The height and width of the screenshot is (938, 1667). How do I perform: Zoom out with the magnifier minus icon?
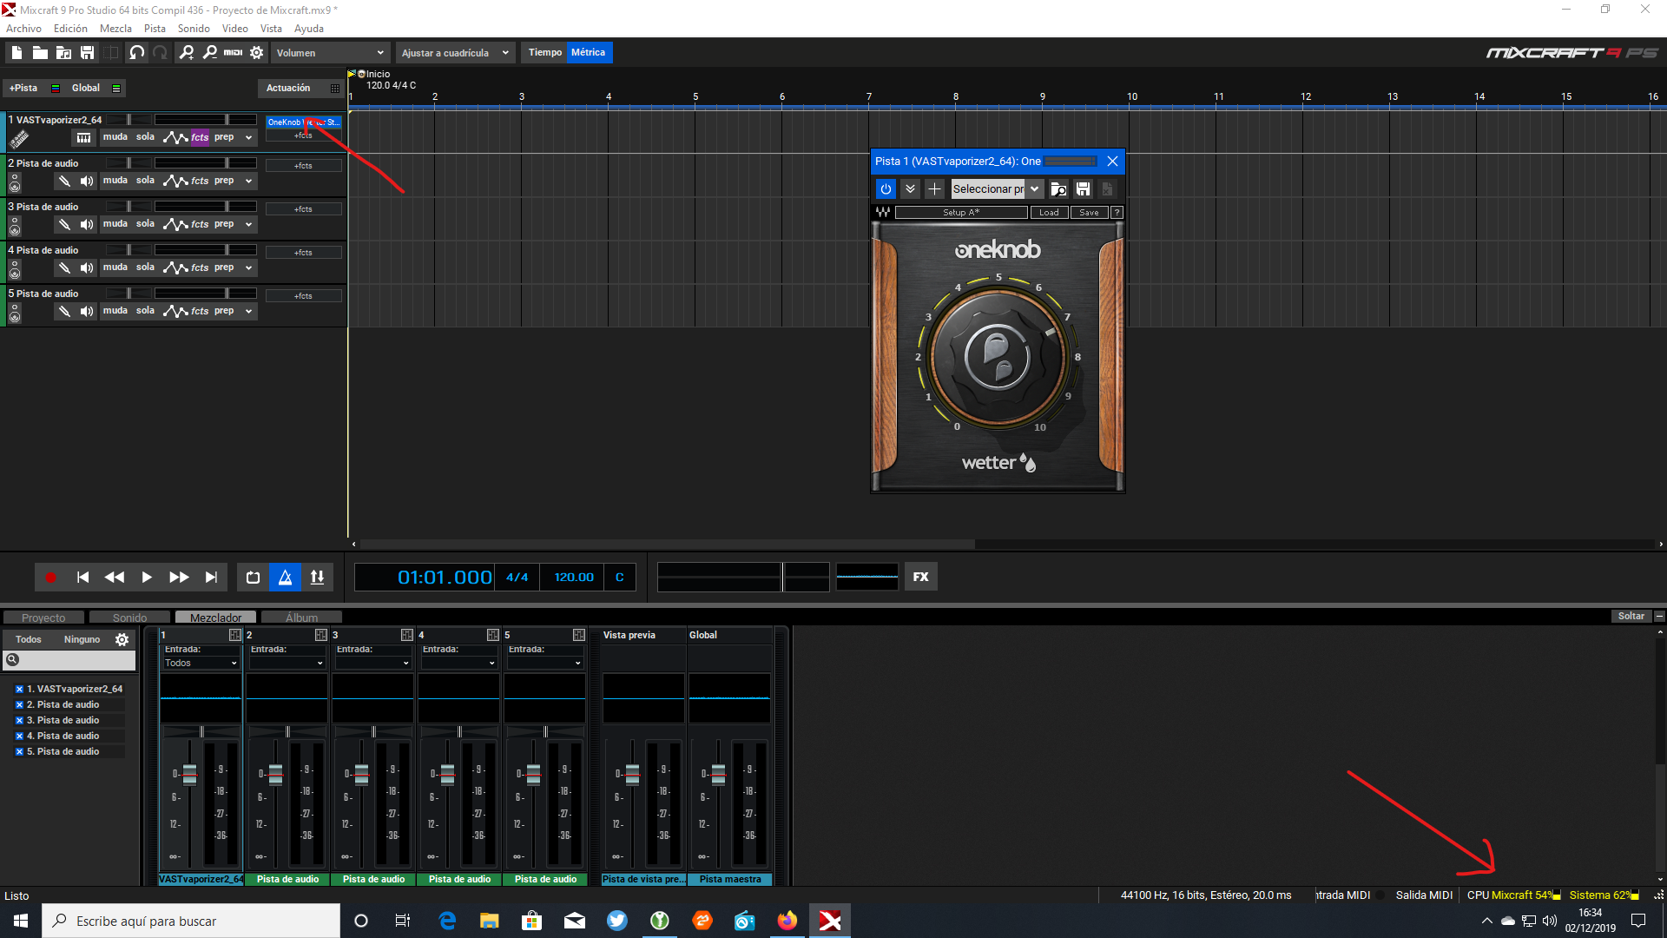(x=210, y=53)
